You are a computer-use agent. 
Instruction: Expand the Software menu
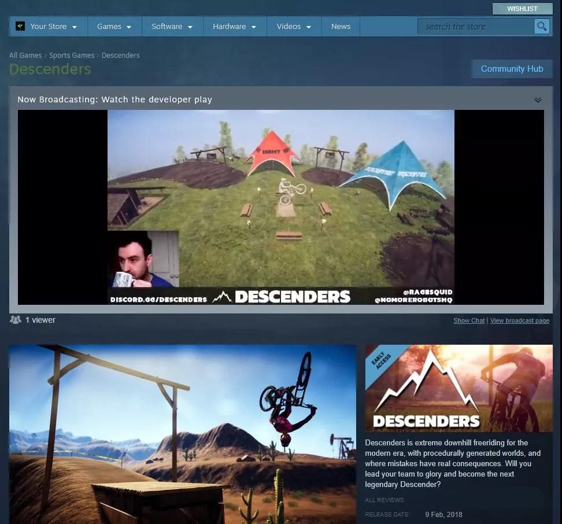[172, 26]
